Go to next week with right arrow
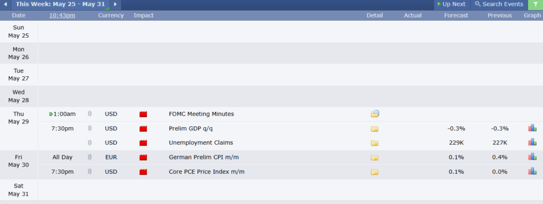This screenshot has height=204, width=543. click(x=115, y=4)
